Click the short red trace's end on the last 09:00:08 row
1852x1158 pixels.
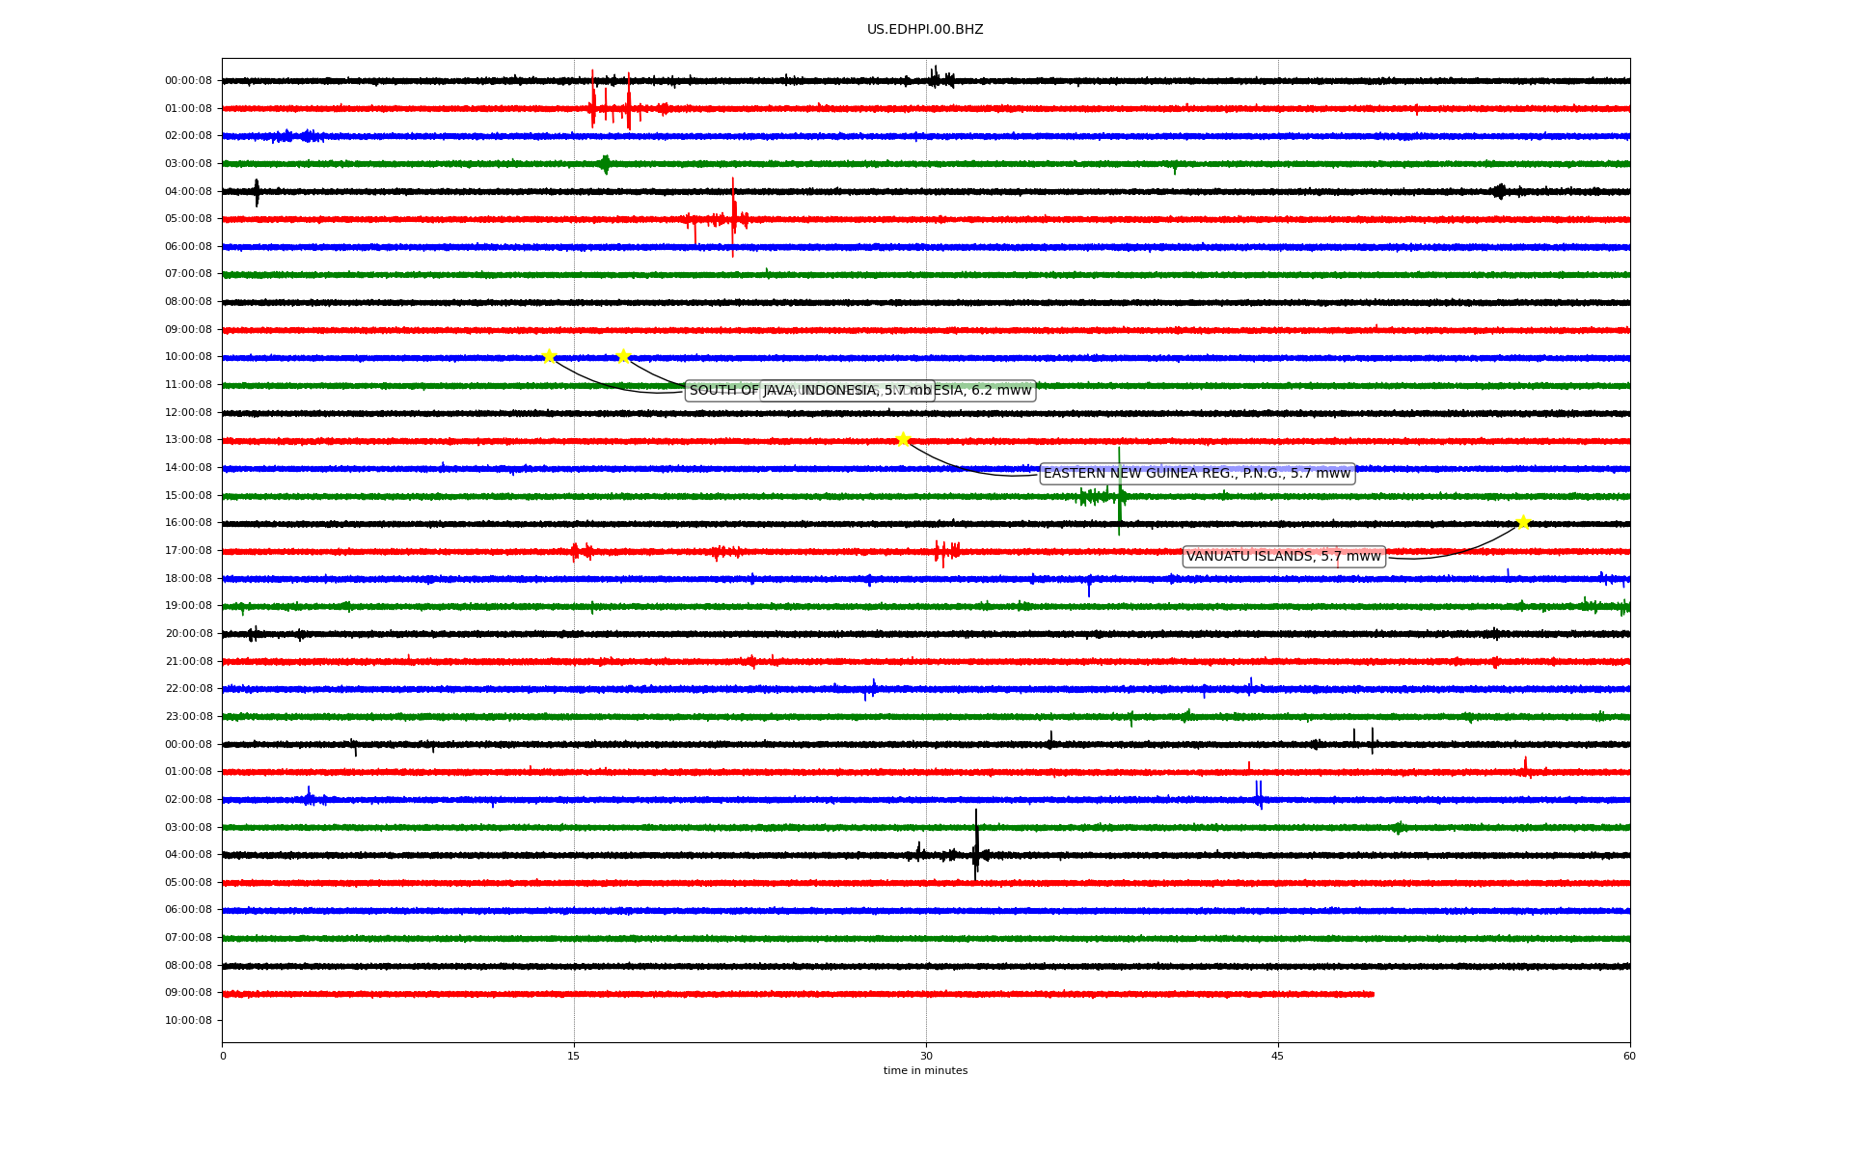click(x=1372, y=994)
